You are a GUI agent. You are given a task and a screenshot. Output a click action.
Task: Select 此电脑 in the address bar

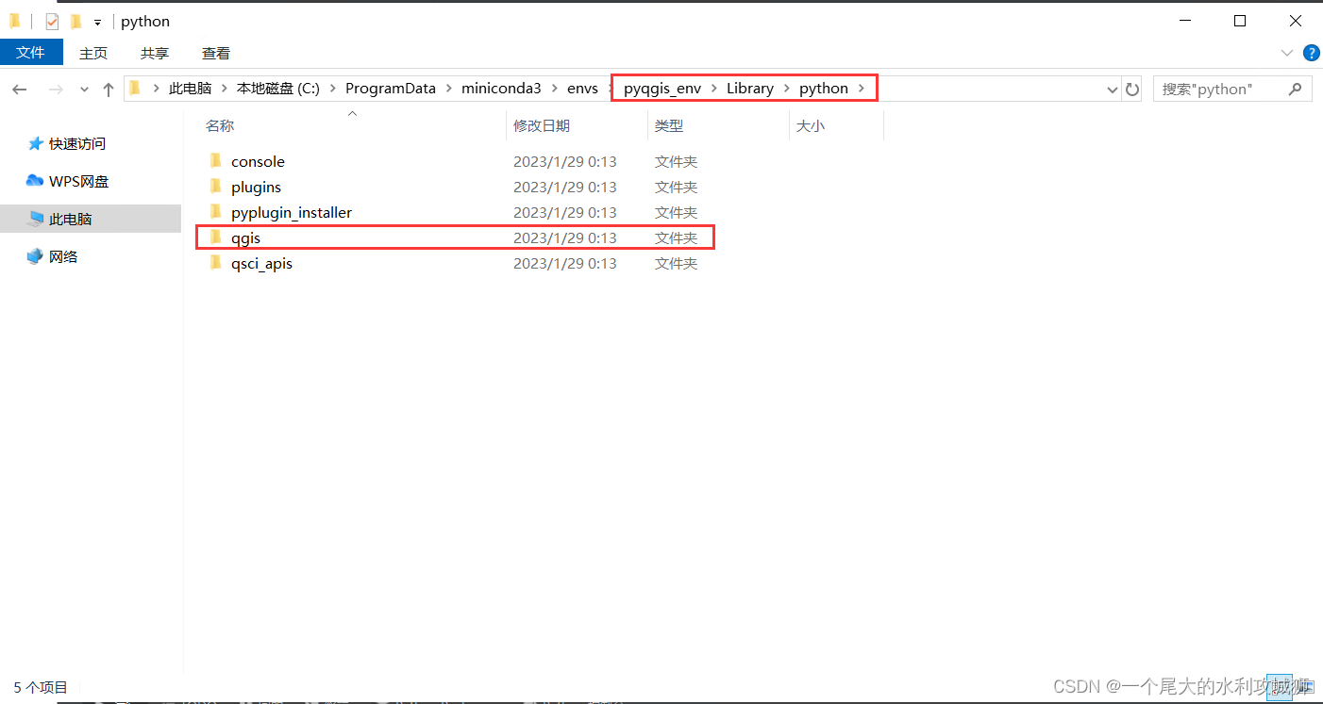(190, 89)
